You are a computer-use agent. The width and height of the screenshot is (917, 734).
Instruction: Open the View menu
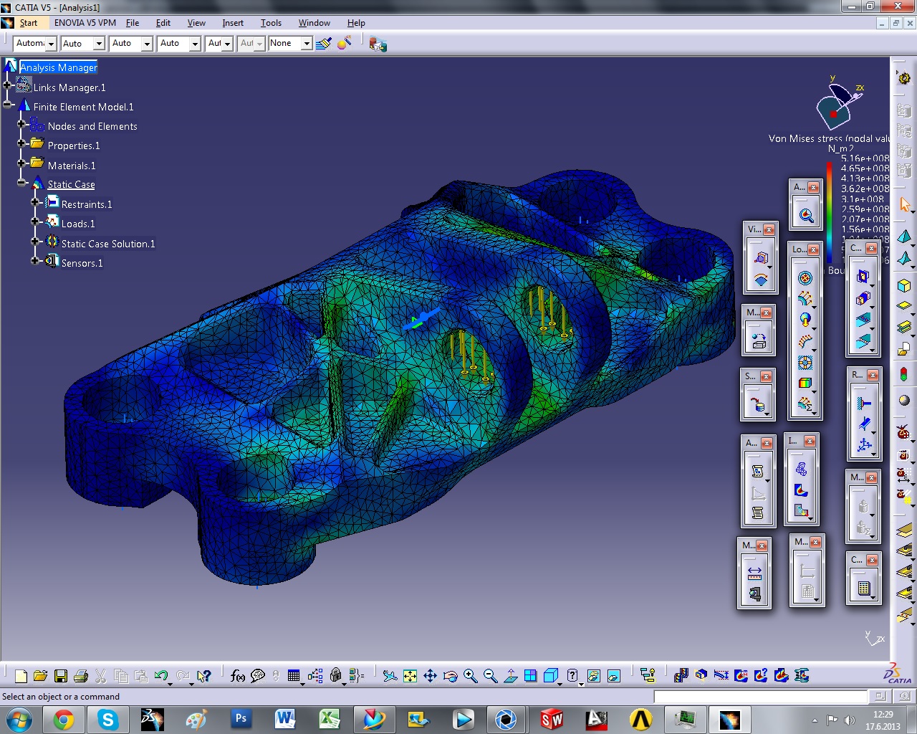[x=196, y=23]
